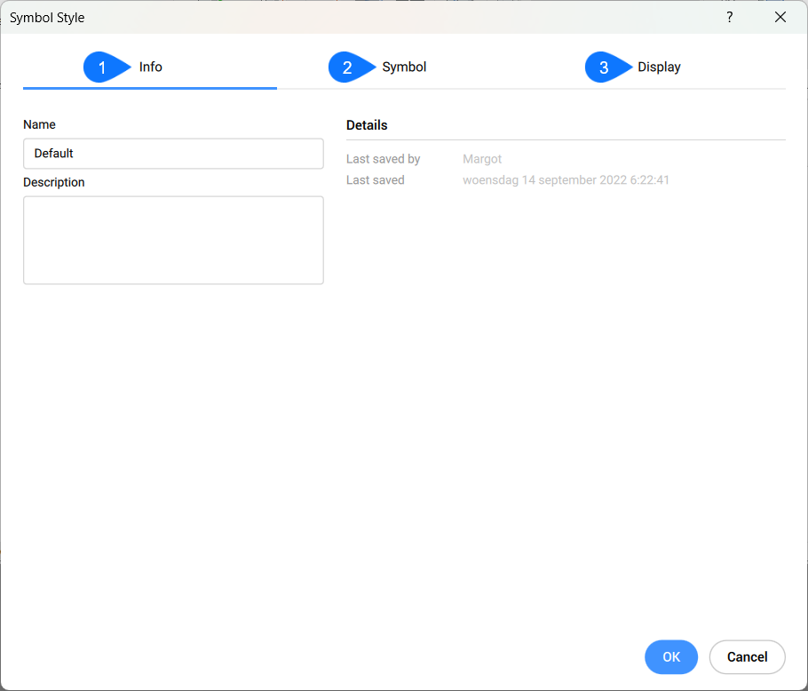Image resolution: width=808 pixels, height=691 pixels.
Task: Focus the Name field containing Default
Action: tap(173, 154)
